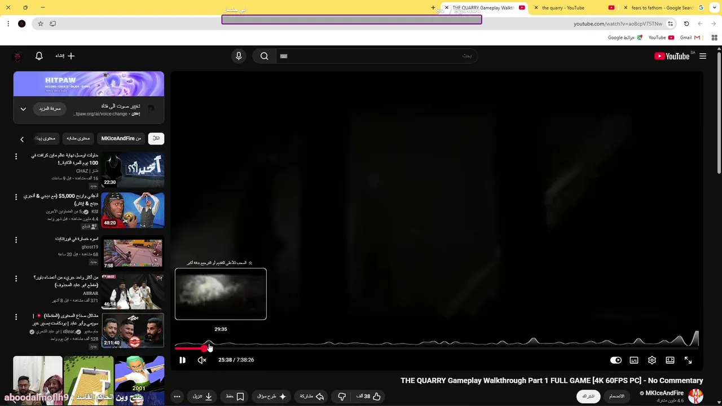Open options for the ABRAR video
The height and width of the screenshot is (406, 722).
coord(16,278)
